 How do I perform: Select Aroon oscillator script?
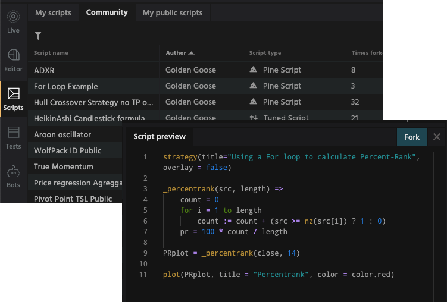click(x=62, y=134)
